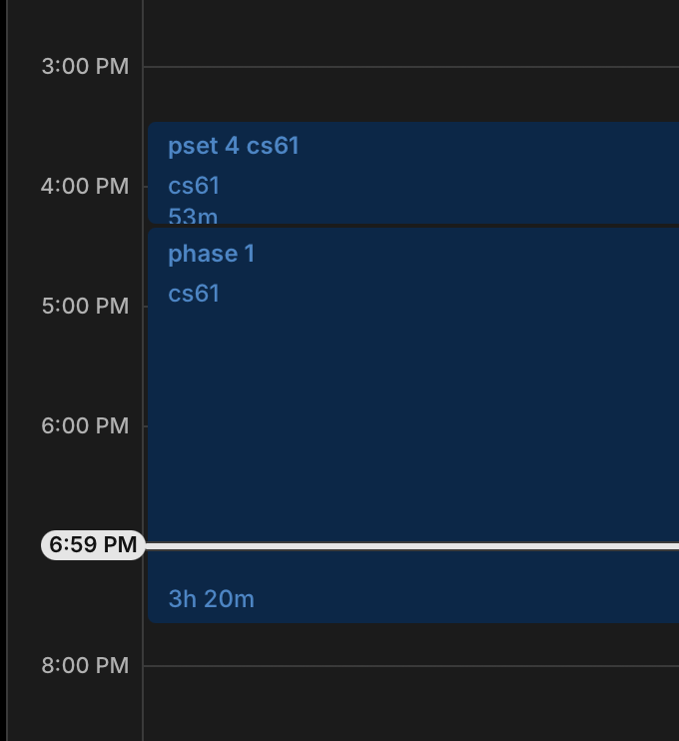The image size is (679, 741).
Task: Select the 3h 20m duration label
Action: (x=212, y=599)
